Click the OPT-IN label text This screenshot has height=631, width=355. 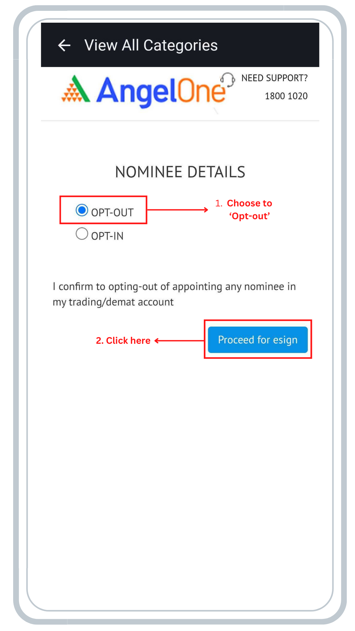107,236
